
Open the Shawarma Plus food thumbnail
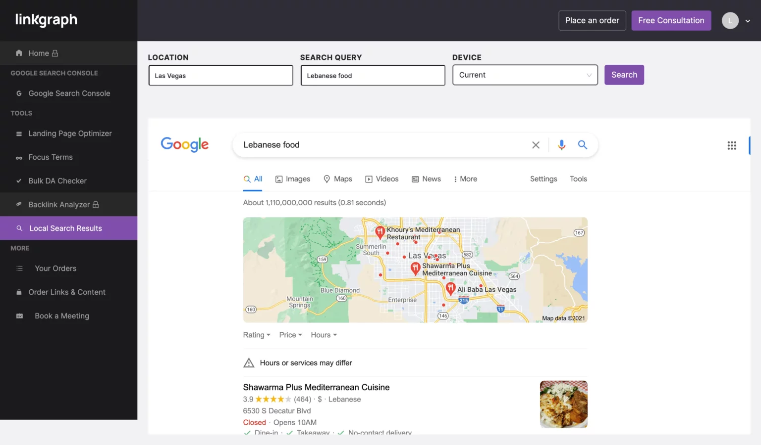563,404
